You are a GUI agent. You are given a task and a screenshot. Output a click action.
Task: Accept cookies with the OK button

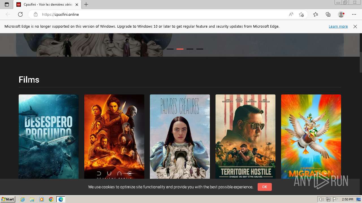click(x=264, y=187)
